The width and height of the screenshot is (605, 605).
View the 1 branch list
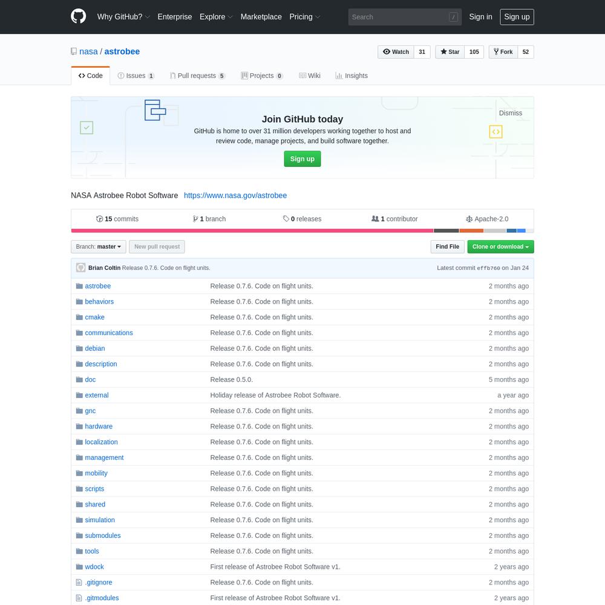click(209, 219)
